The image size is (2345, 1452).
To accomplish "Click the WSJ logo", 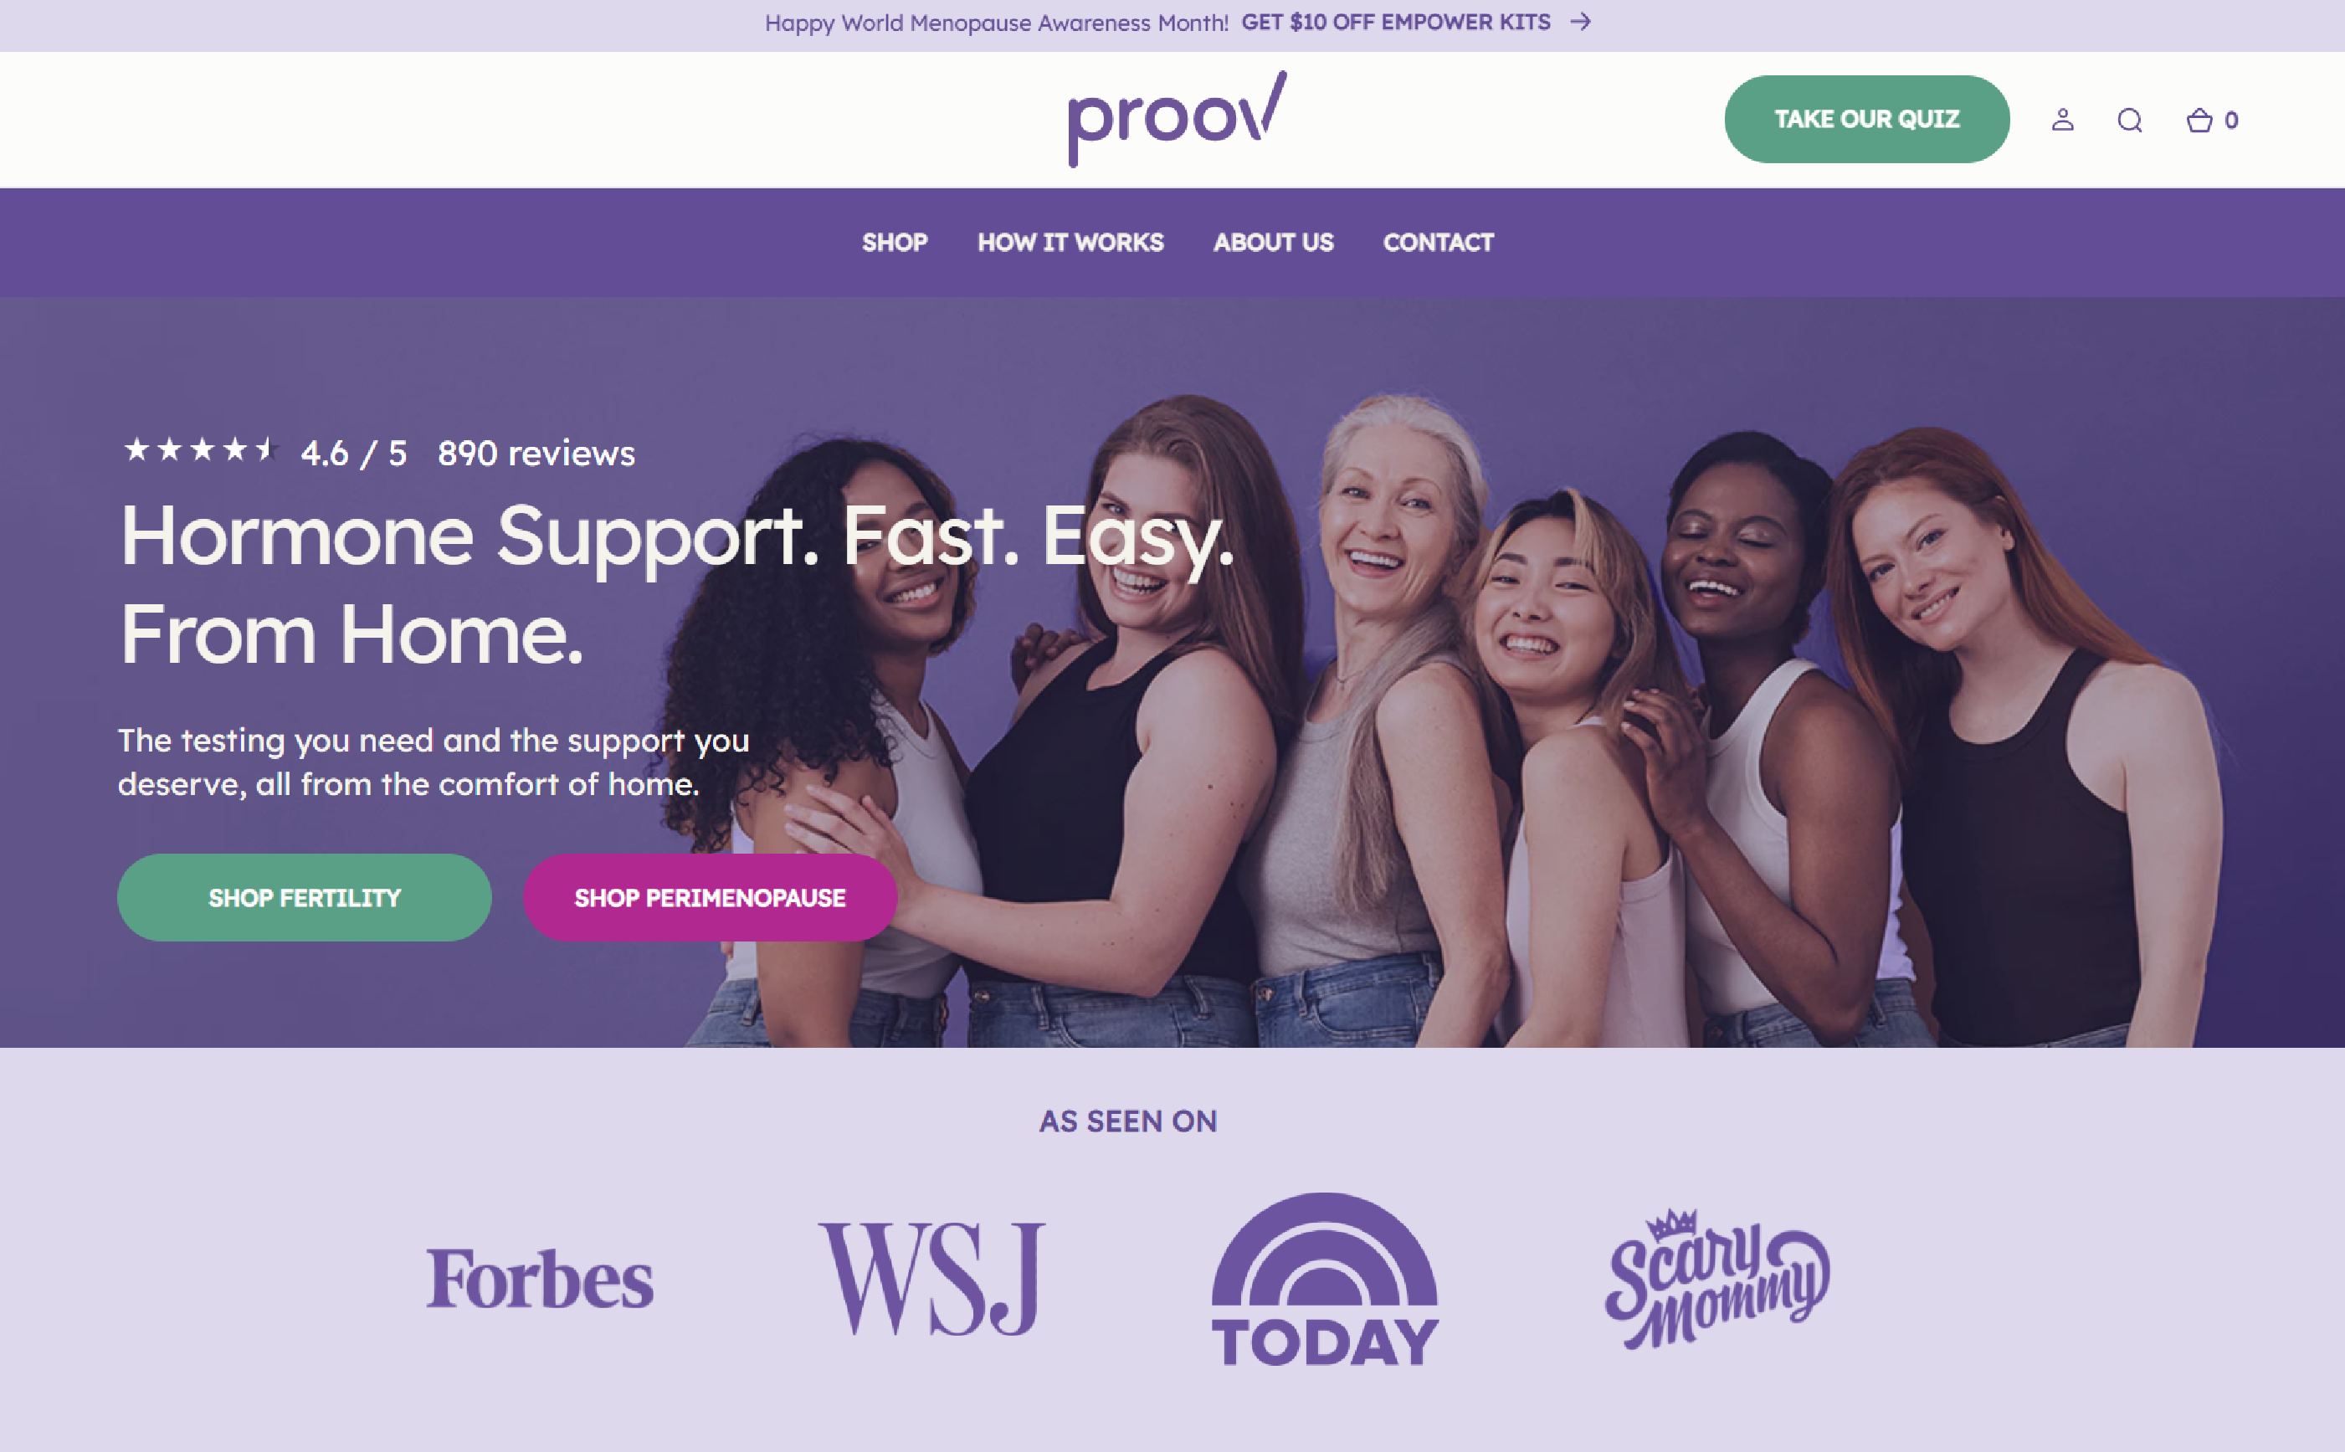I will (x=931, y=1278).
